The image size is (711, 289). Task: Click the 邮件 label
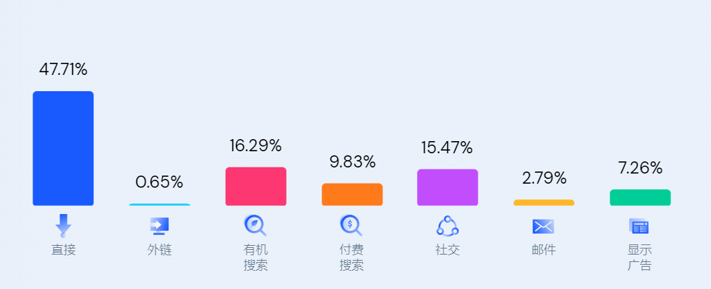(543, 250)
